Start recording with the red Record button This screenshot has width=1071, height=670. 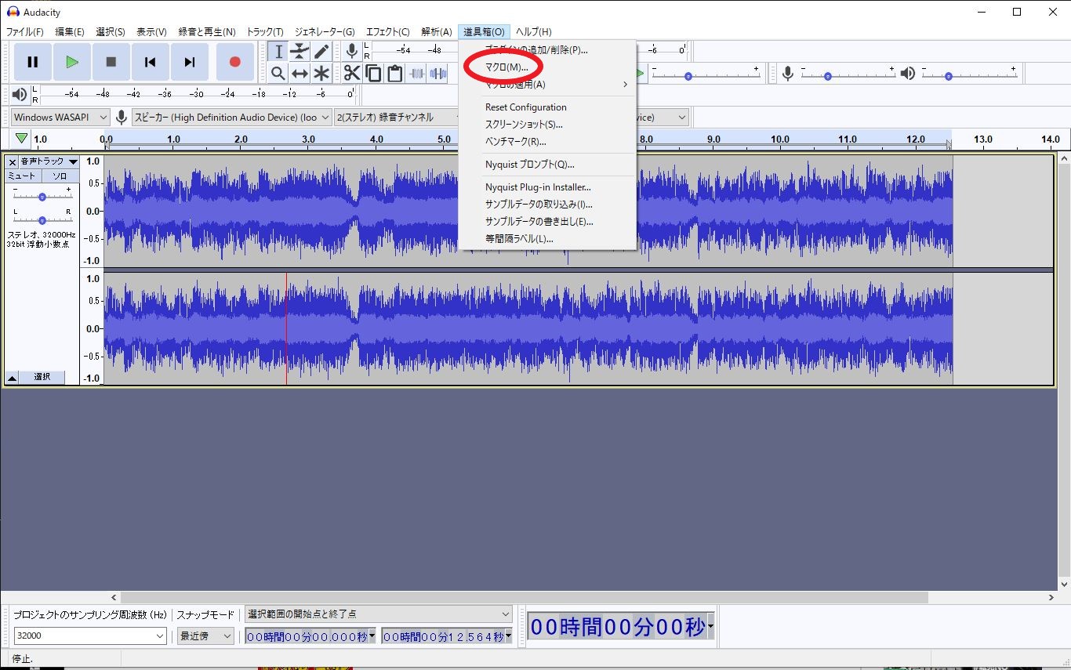coord(234,62)
